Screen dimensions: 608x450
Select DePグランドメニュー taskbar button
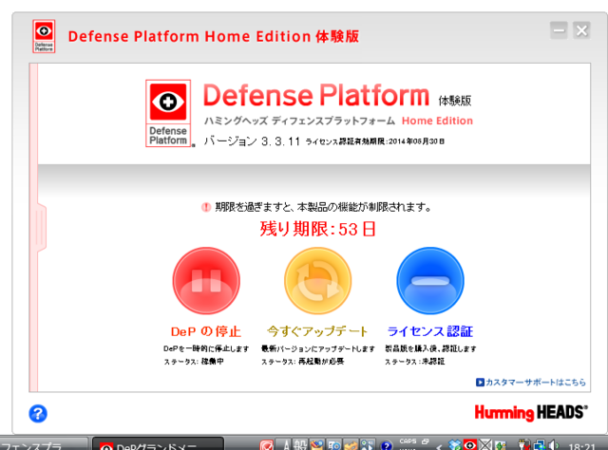click(159, 444)
